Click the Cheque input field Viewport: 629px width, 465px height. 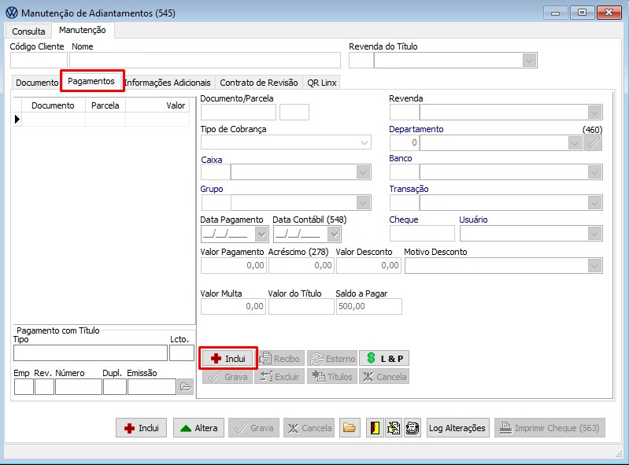pyautogui.click(x=422, y=234)
